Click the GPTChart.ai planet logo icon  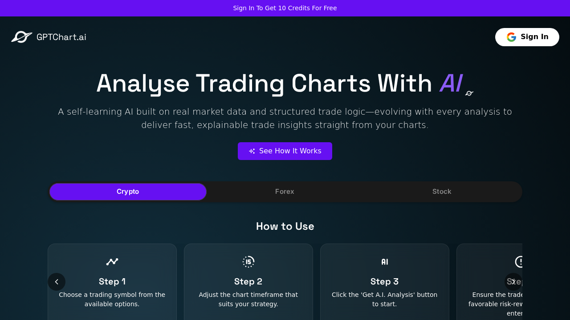[21, 37]
